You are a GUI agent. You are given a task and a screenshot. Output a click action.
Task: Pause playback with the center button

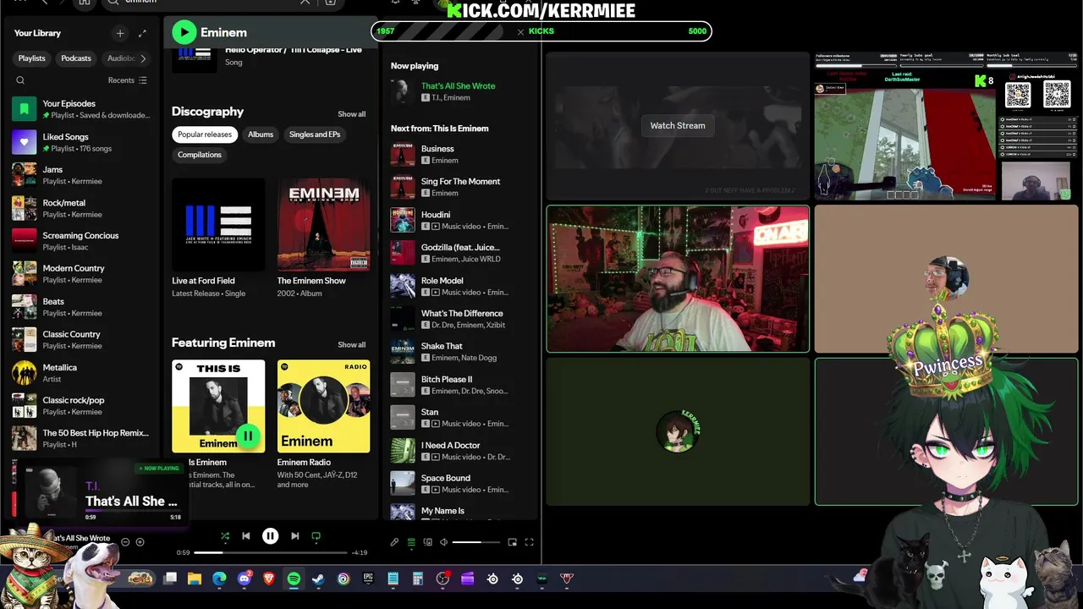coord(270,536)
